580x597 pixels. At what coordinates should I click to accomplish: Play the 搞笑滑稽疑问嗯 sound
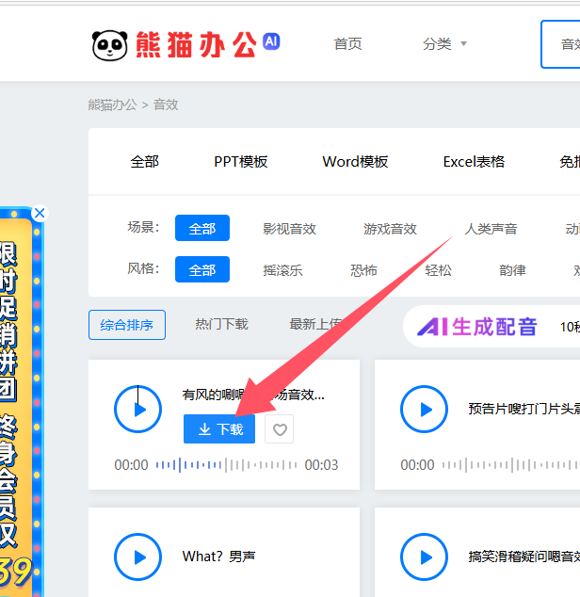tap(425, 557)
